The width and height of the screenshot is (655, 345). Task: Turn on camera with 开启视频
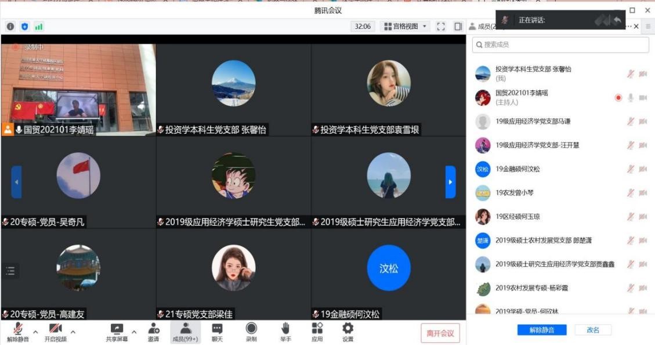tap(55, 329)
